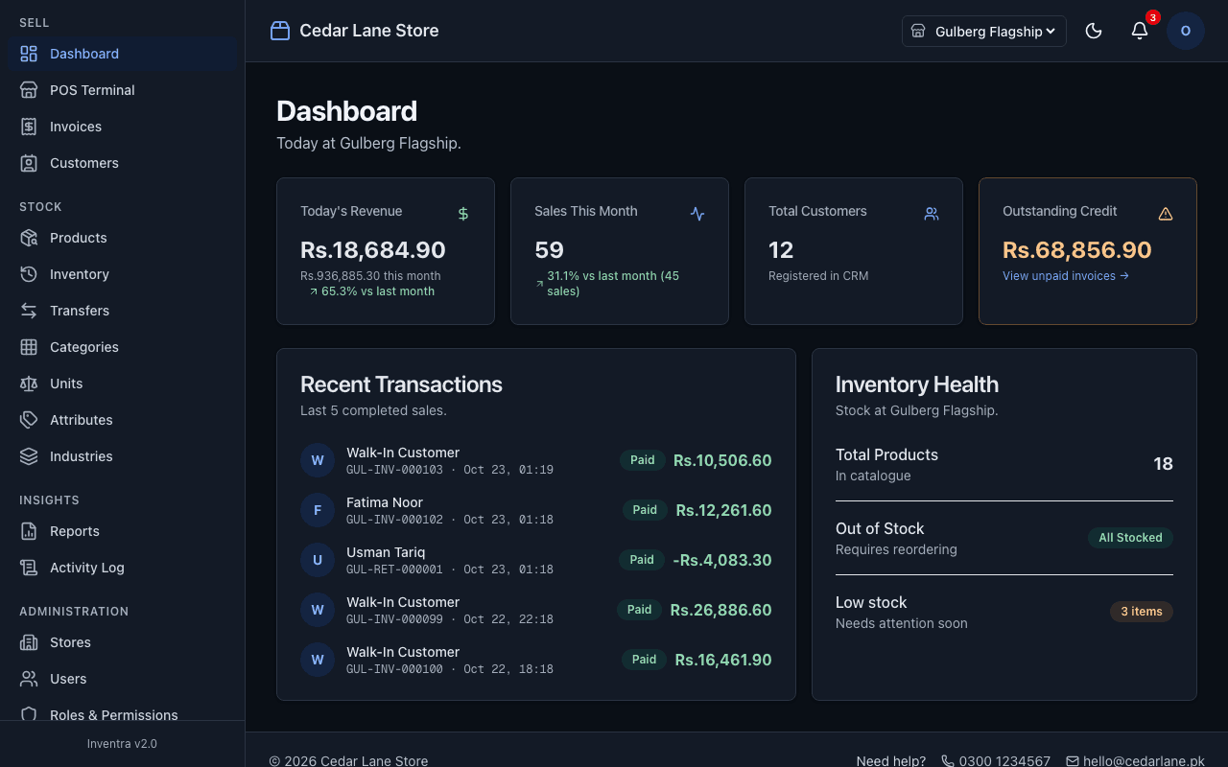
Task: Click the Products box icon
Action: tap(29, 238)
